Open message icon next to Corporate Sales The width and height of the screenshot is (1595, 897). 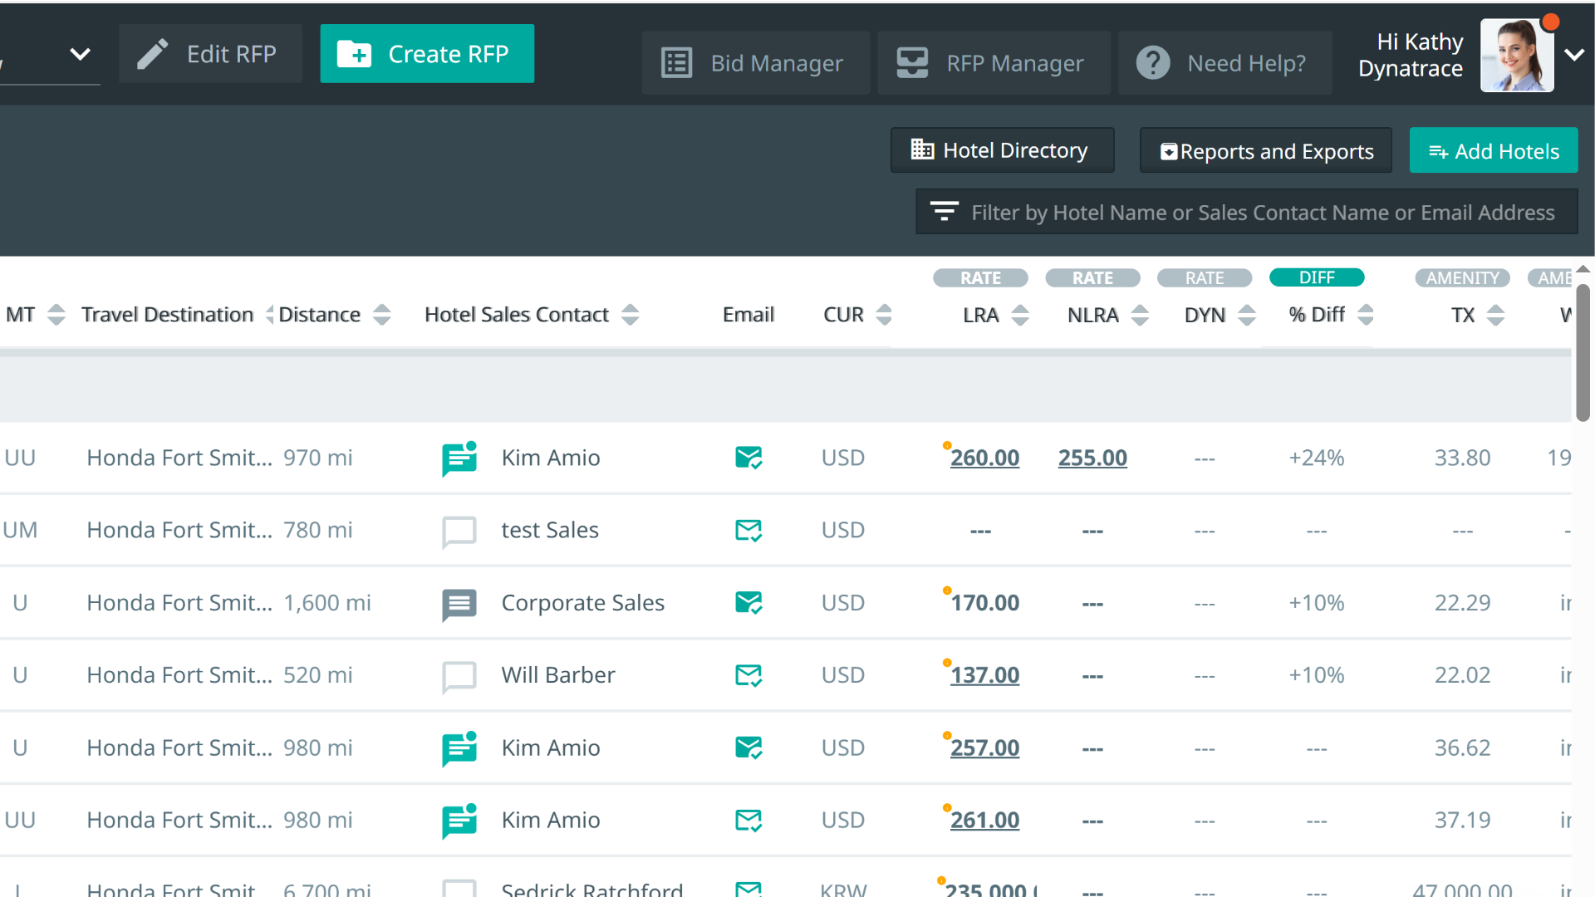(459, 604)
